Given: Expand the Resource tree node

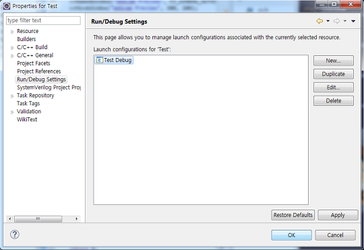Looking at the screenshot, I should [x=12, y=32].
